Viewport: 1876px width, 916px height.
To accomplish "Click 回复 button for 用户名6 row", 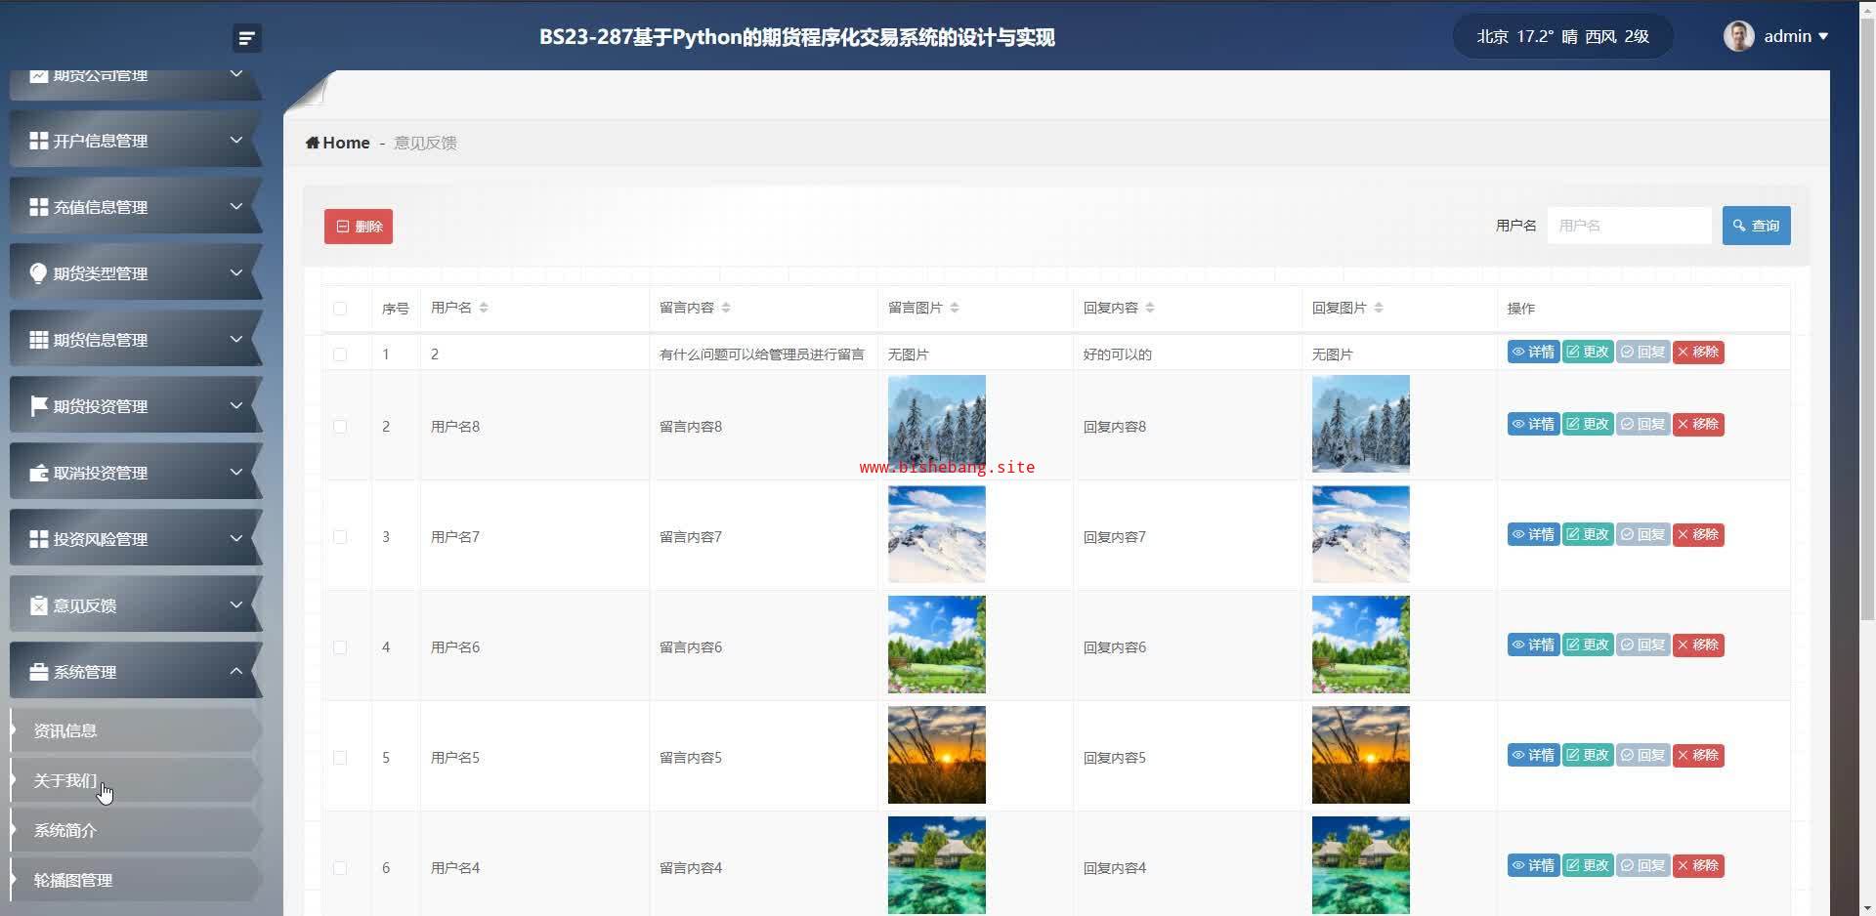I will click(x=1642, y=645).
